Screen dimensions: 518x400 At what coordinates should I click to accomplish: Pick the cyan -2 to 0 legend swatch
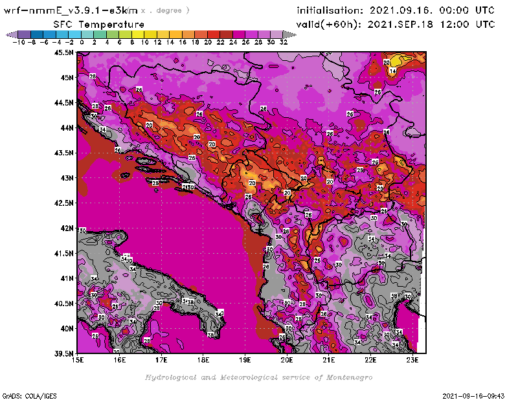[x=74, y=34]
